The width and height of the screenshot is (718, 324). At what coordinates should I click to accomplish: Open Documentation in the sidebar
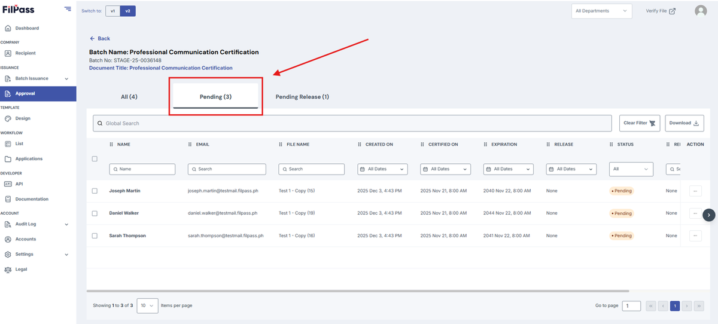[32, 199]
